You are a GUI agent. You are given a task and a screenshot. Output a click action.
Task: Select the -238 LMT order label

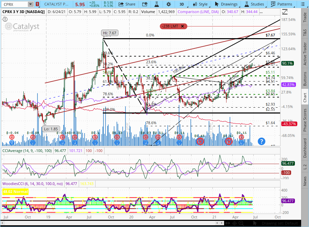pyautogui.click(x=170, y=26)
